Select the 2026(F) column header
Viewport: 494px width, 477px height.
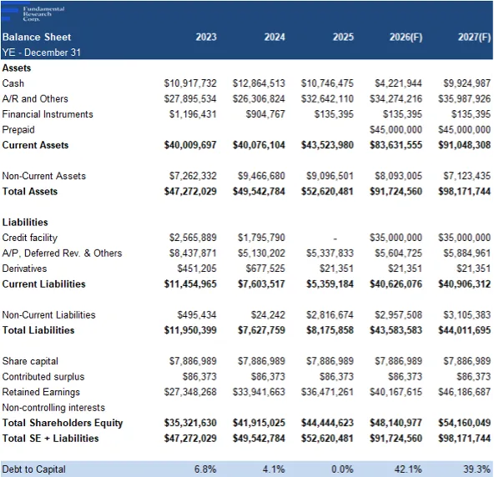(x=406, y=38)
